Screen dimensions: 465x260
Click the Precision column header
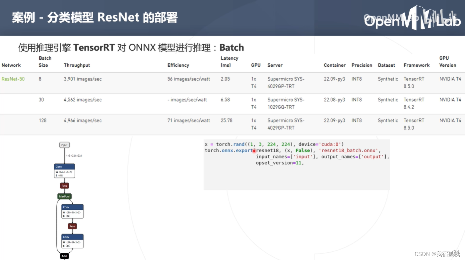(362, 65)
